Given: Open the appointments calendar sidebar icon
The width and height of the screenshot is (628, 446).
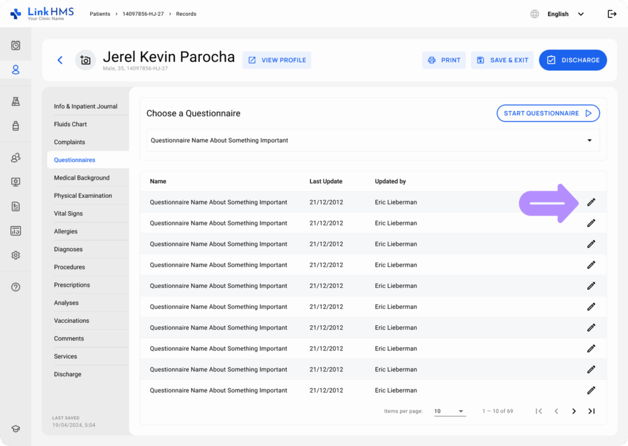Looking at the screenshot, I should (15, 45).
